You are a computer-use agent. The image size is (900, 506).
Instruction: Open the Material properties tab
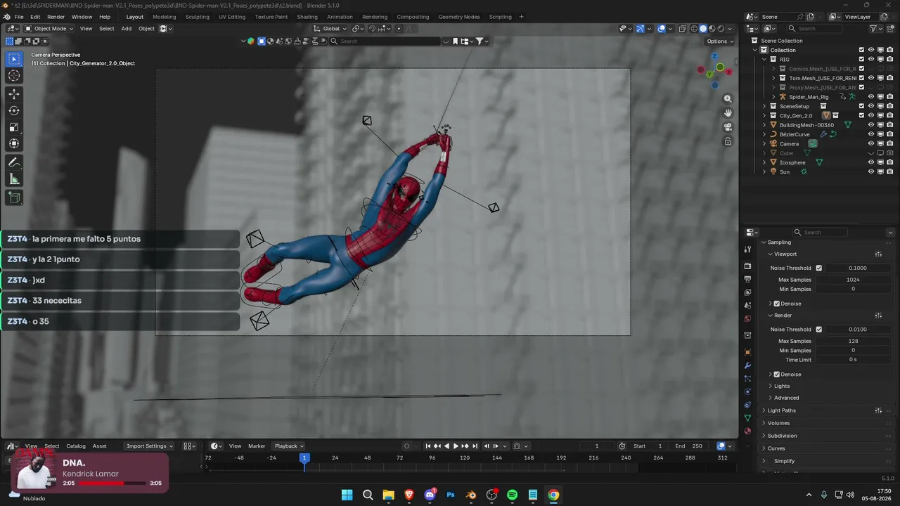747,432
